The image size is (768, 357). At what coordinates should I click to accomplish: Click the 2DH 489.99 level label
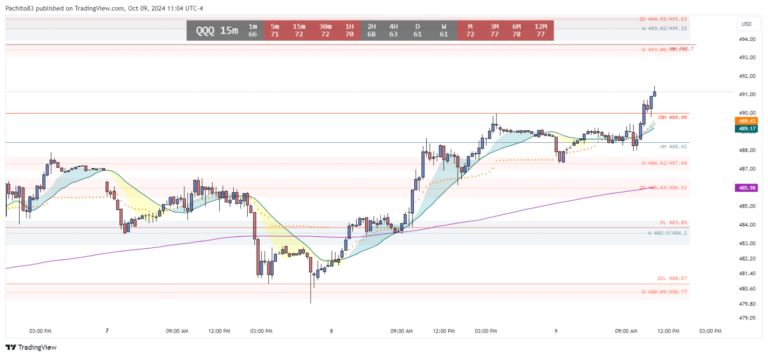pyautogui.click(x=672, y=117)
